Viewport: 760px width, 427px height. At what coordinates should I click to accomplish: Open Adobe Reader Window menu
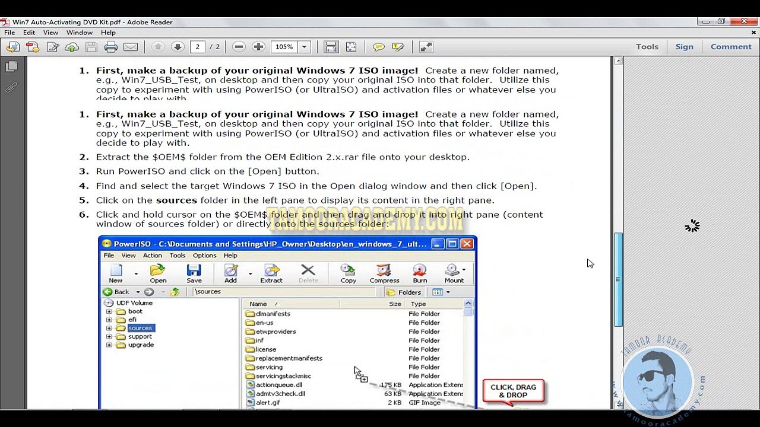(80, 33)
